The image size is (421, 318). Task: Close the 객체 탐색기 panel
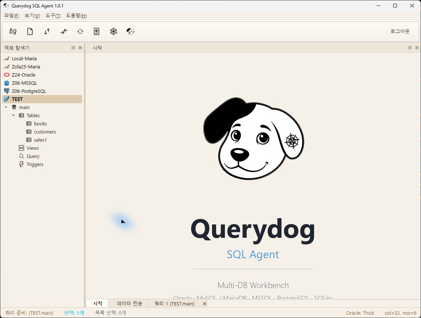point(80,48)
